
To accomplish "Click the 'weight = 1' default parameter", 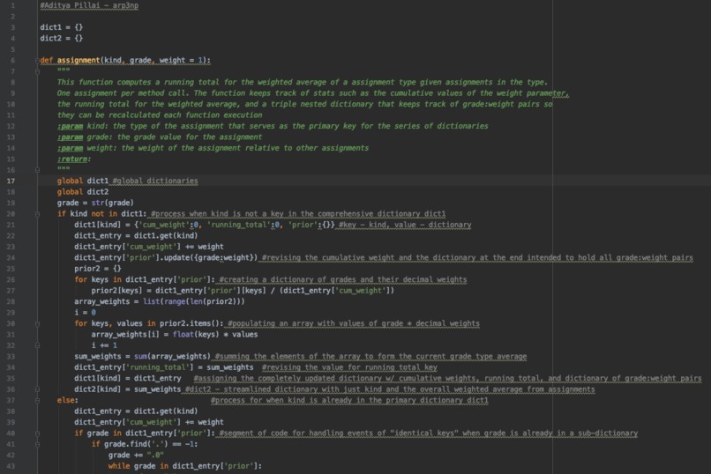I will [x=181, y=60].
